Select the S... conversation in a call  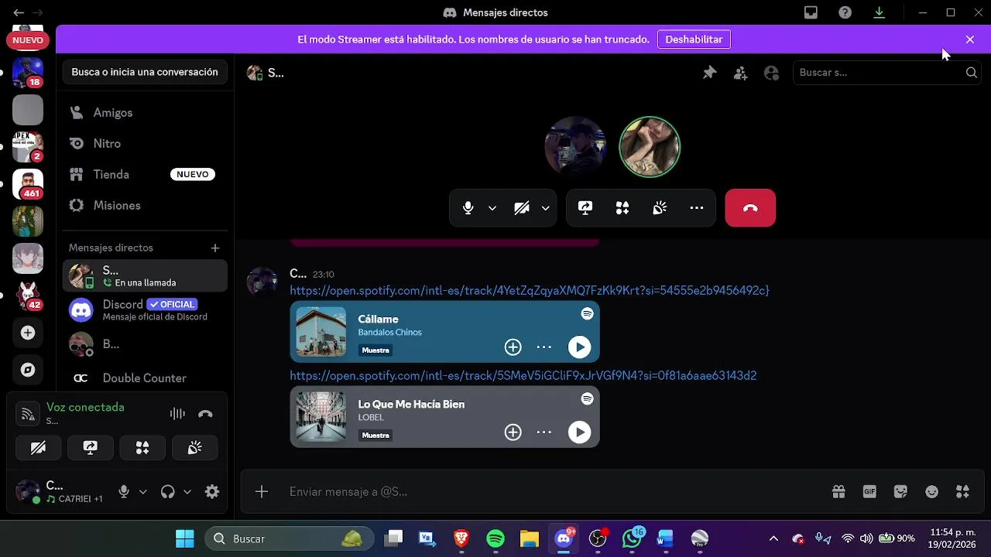pos(145,276)
